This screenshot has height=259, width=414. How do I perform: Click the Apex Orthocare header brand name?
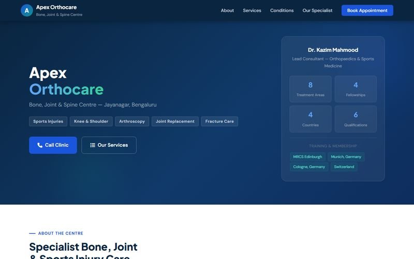(56, 7)
